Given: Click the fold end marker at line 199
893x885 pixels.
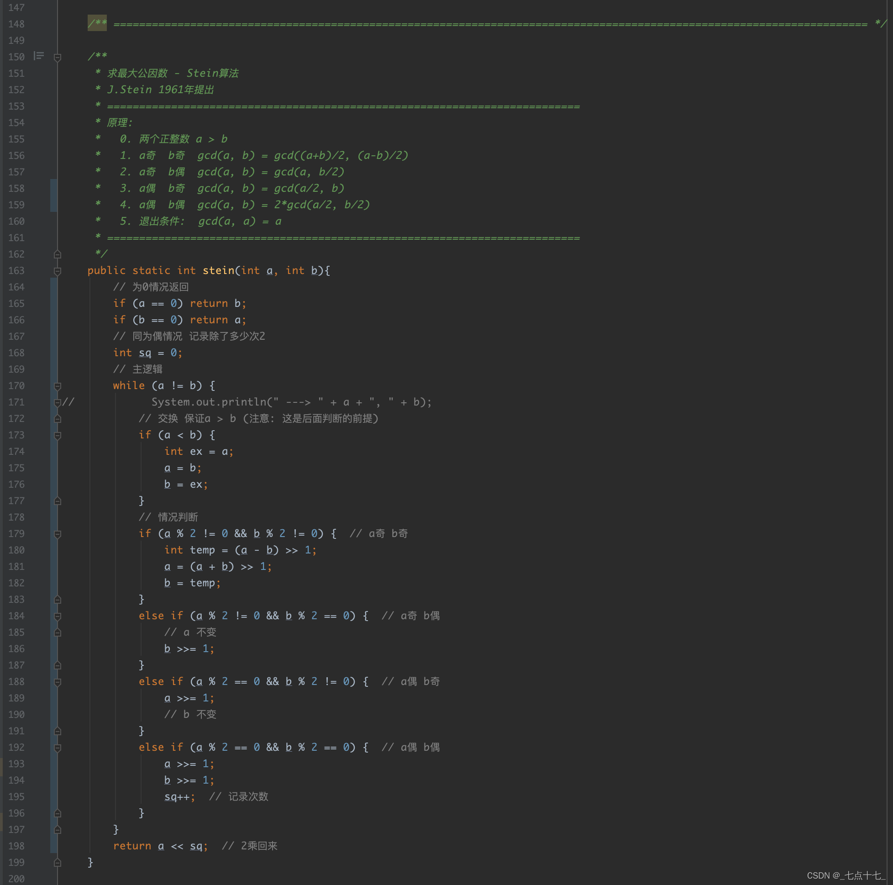Looking at the screenshot, I should point(58,862).
